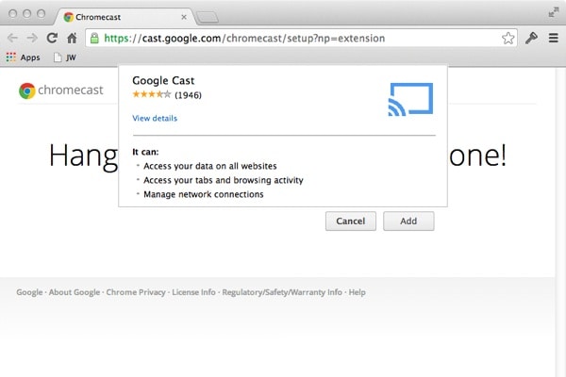
Task: Click 'Access your data on all websites'
Action: (210, 166)
